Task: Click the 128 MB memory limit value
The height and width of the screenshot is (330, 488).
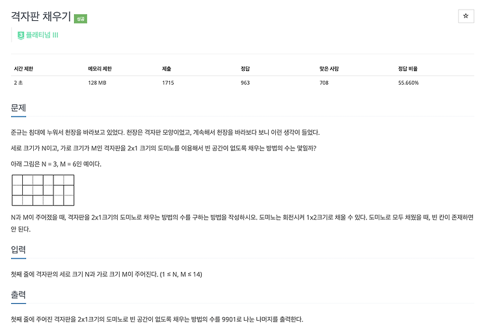Action: [97, 83]
